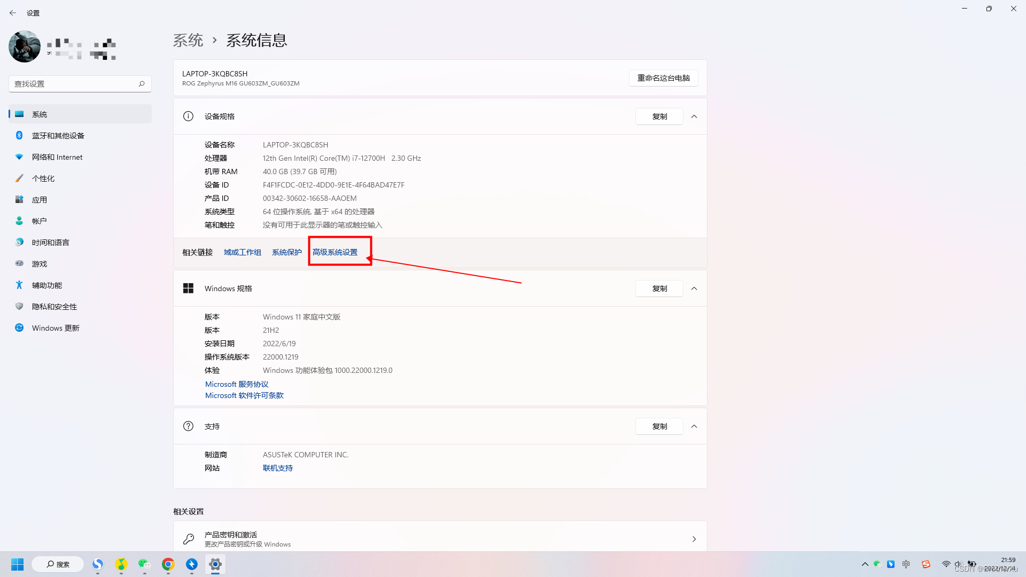1026x577 pixels.
Task: Open 游戏 in the sidebar
Action: (x=80, y=264)
